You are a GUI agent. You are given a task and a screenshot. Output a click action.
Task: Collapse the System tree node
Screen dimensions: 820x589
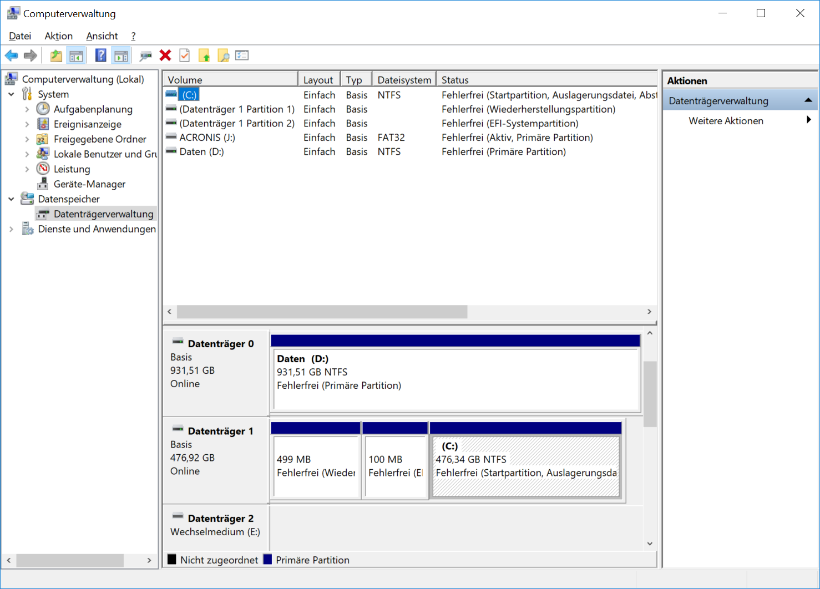coord(11,94)
